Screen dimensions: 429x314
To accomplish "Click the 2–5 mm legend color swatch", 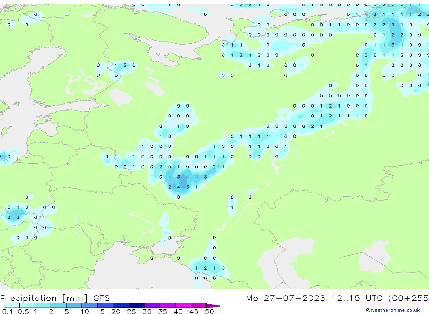I will [x=58, y=305].
